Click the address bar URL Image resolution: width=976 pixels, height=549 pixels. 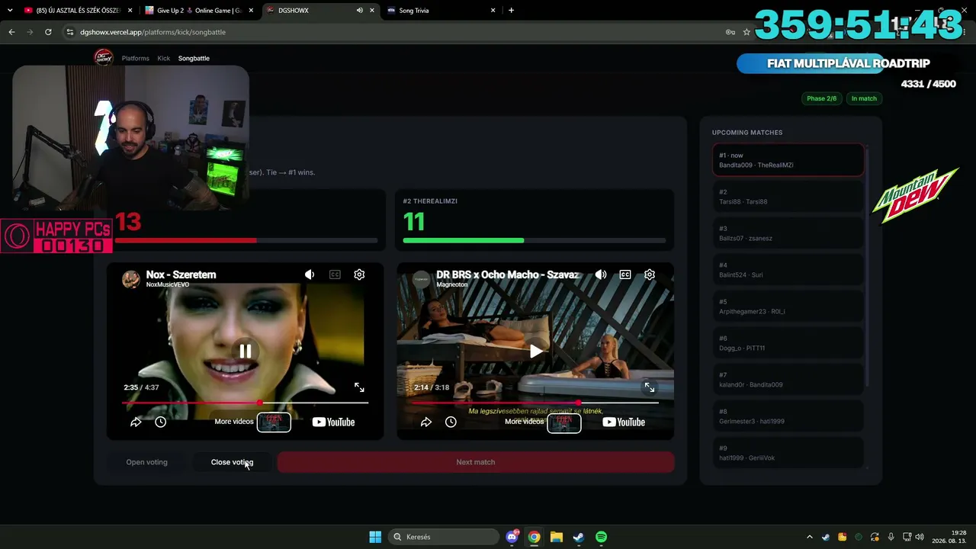click(x=152, y=32)
